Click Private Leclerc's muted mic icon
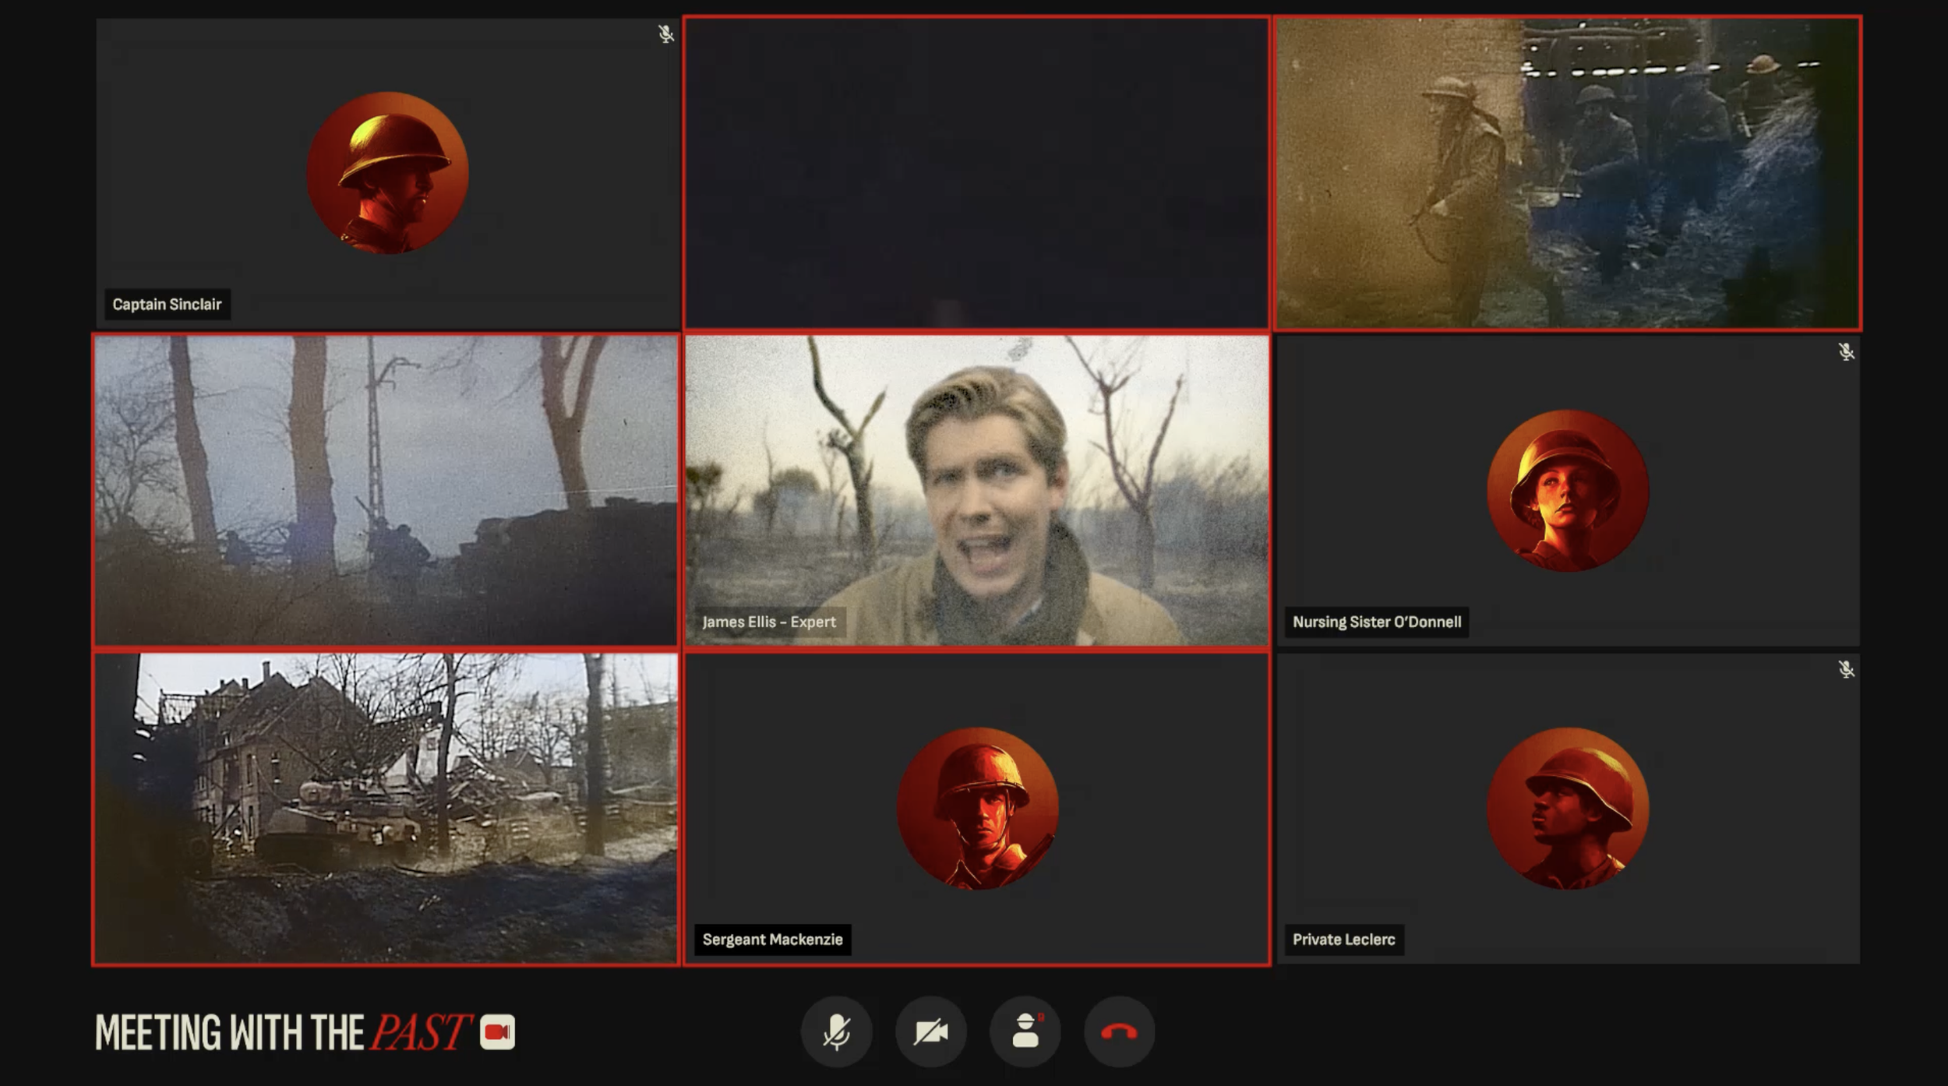 coord(1846,669)
